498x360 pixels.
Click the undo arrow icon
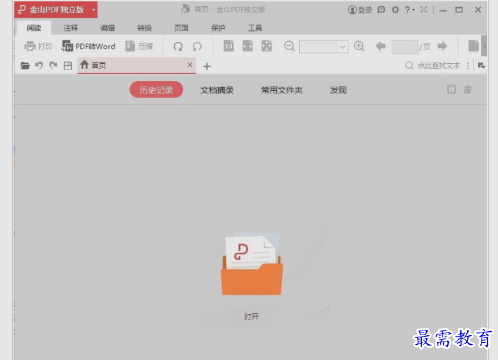[x=38, y=65]
